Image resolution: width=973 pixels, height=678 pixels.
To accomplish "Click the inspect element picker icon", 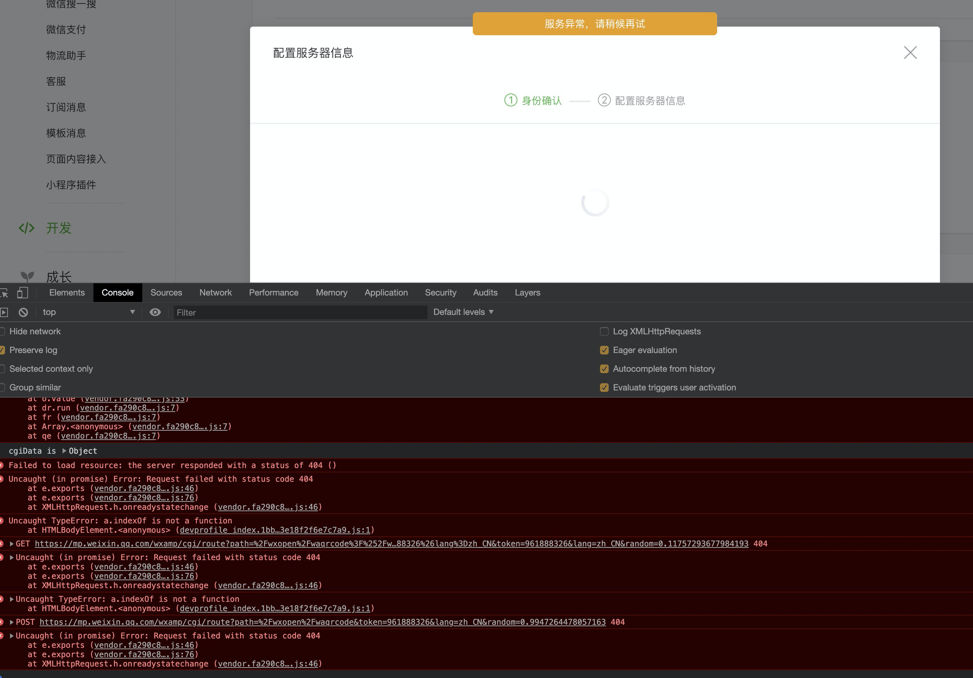I will pos(4,293).
